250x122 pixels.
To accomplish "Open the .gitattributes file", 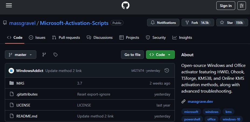I will point(27,94).
